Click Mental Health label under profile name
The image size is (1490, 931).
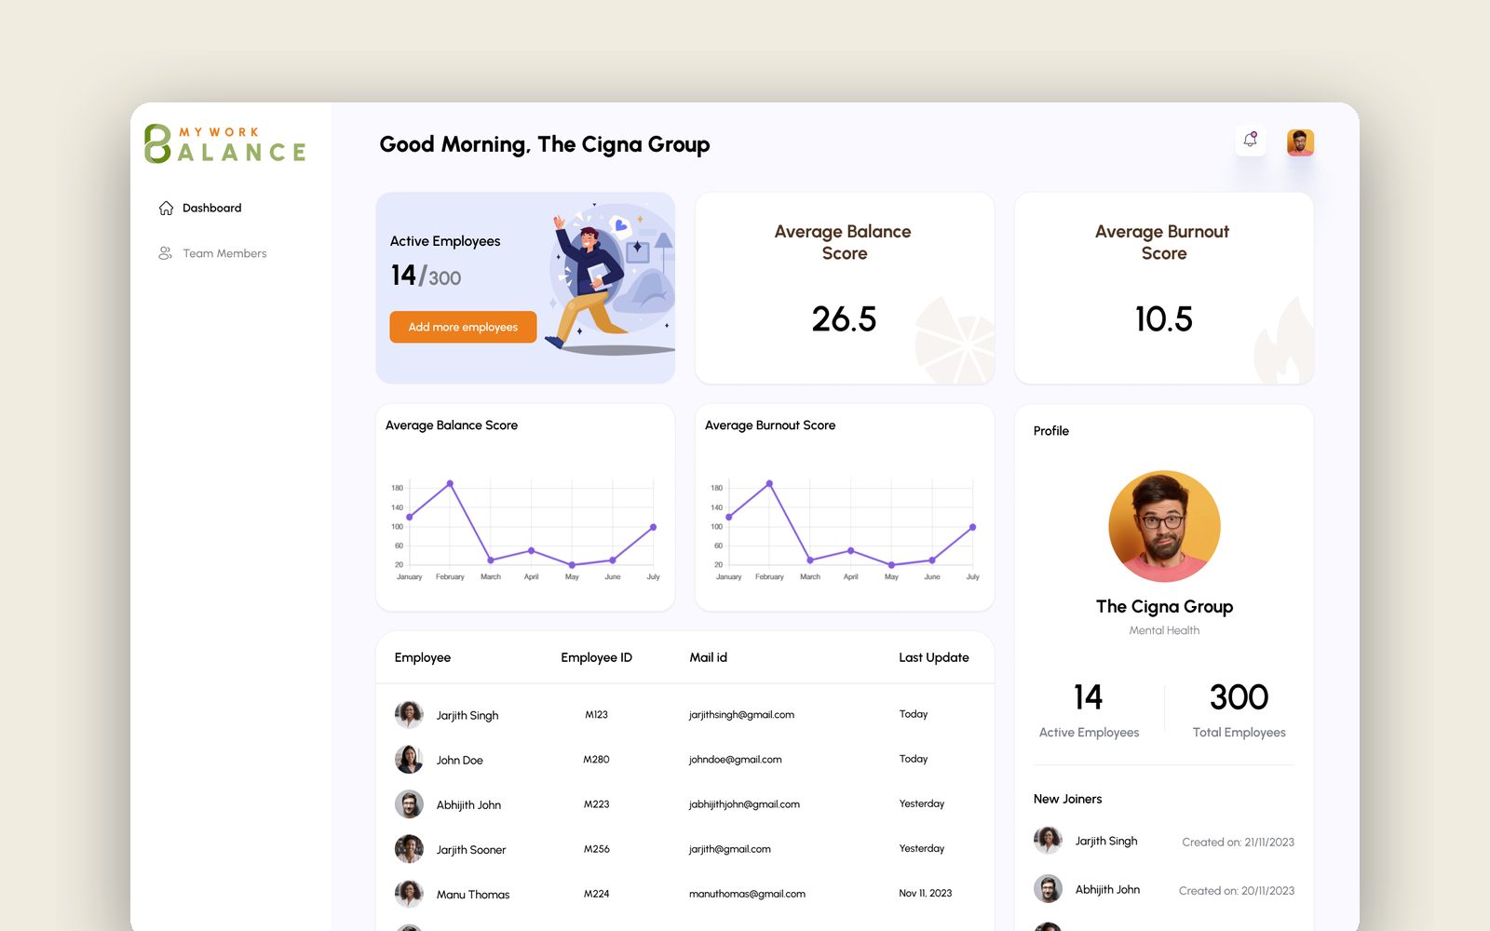1164,630
